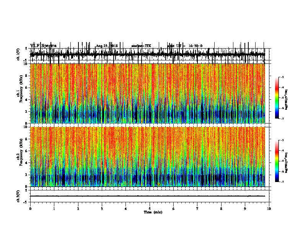
Task: Click the log(PSD) label beside the ch.2 colorbar
Action: (287, 162)
